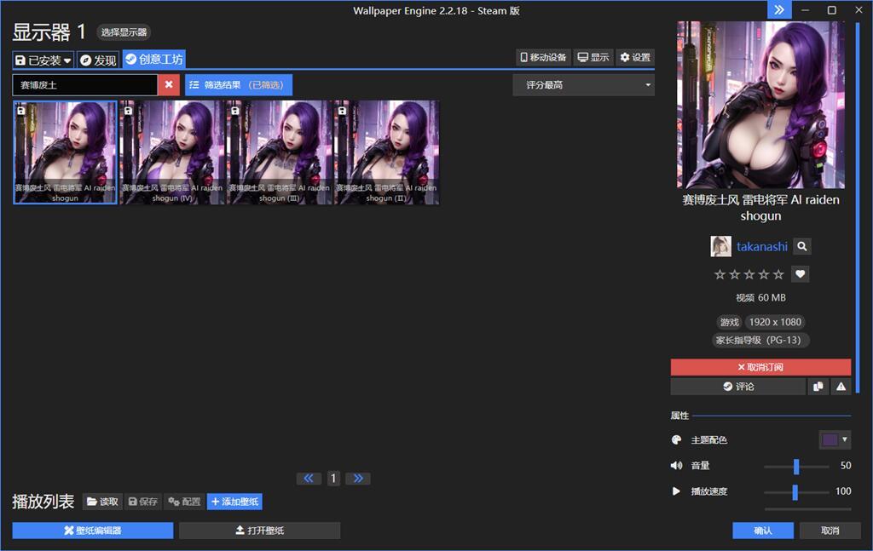Search for wallpapers by this author
The height and width of the screenshot is (551, 873).
click(x=801, y=246)
